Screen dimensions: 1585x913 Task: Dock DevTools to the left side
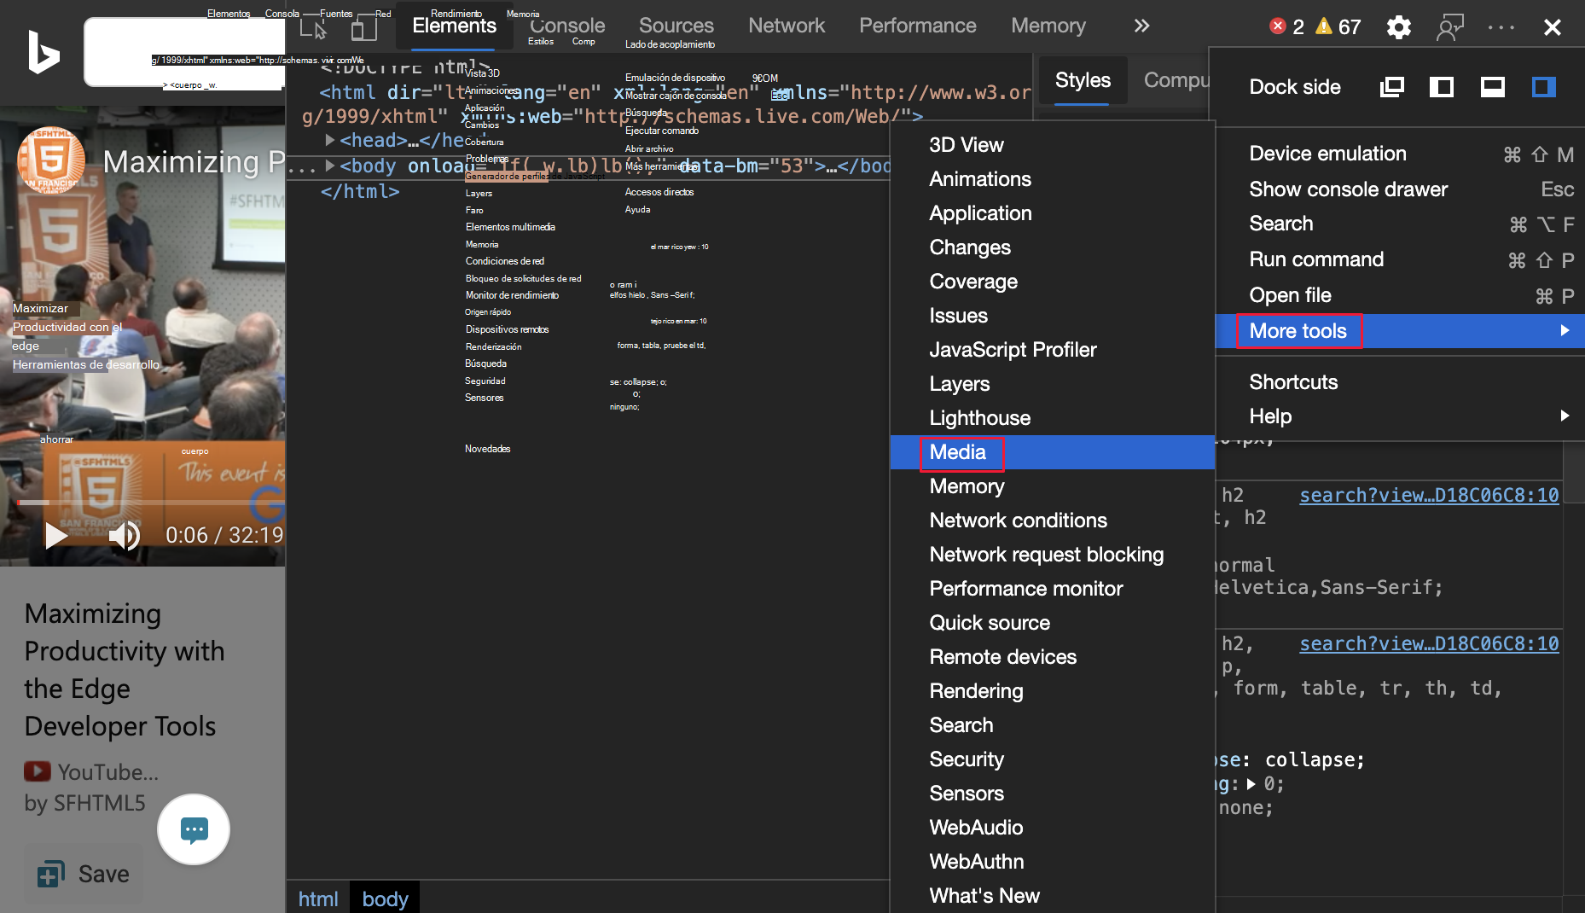tap(1442, 87)
